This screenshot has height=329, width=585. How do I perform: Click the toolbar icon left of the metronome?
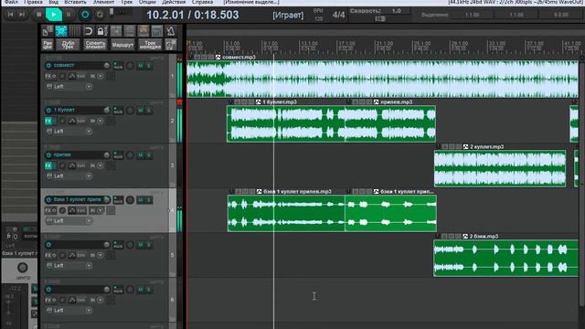point(156,31)
